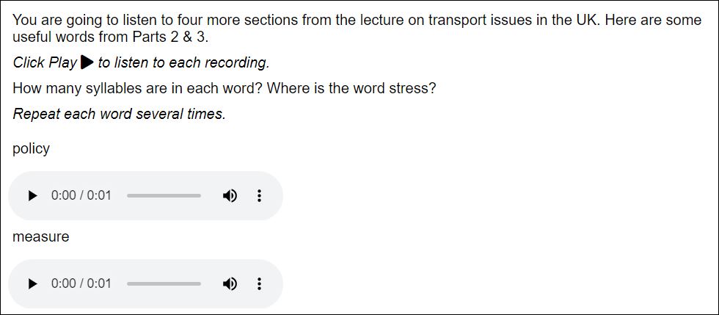This screenshot has width=719, height=315.
Task: Click the "to listen to each recording" text
Action: 183,63
